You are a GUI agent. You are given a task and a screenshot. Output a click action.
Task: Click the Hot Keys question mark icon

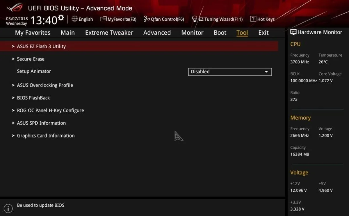point(253,19)
